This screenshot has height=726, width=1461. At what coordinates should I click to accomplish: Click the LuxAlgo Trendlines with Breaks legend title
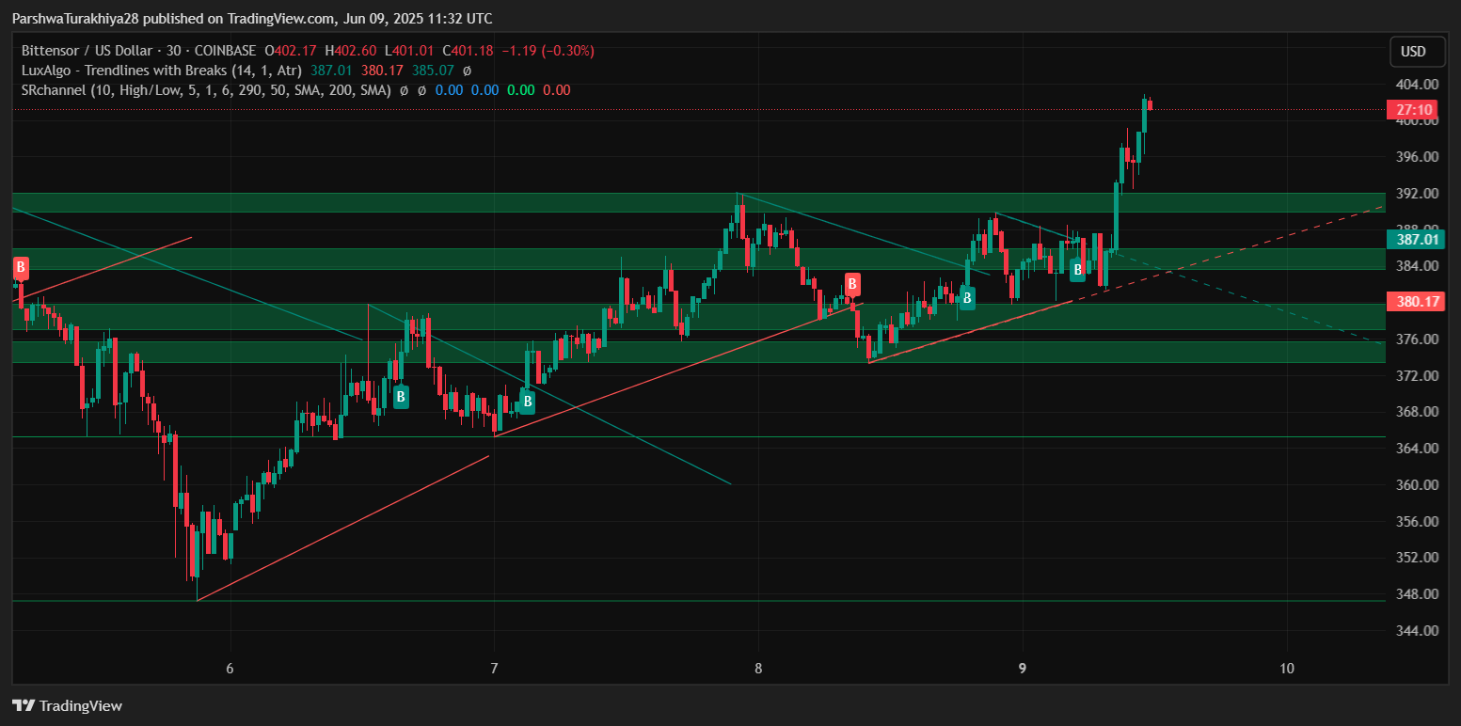[x=162, y=71]
